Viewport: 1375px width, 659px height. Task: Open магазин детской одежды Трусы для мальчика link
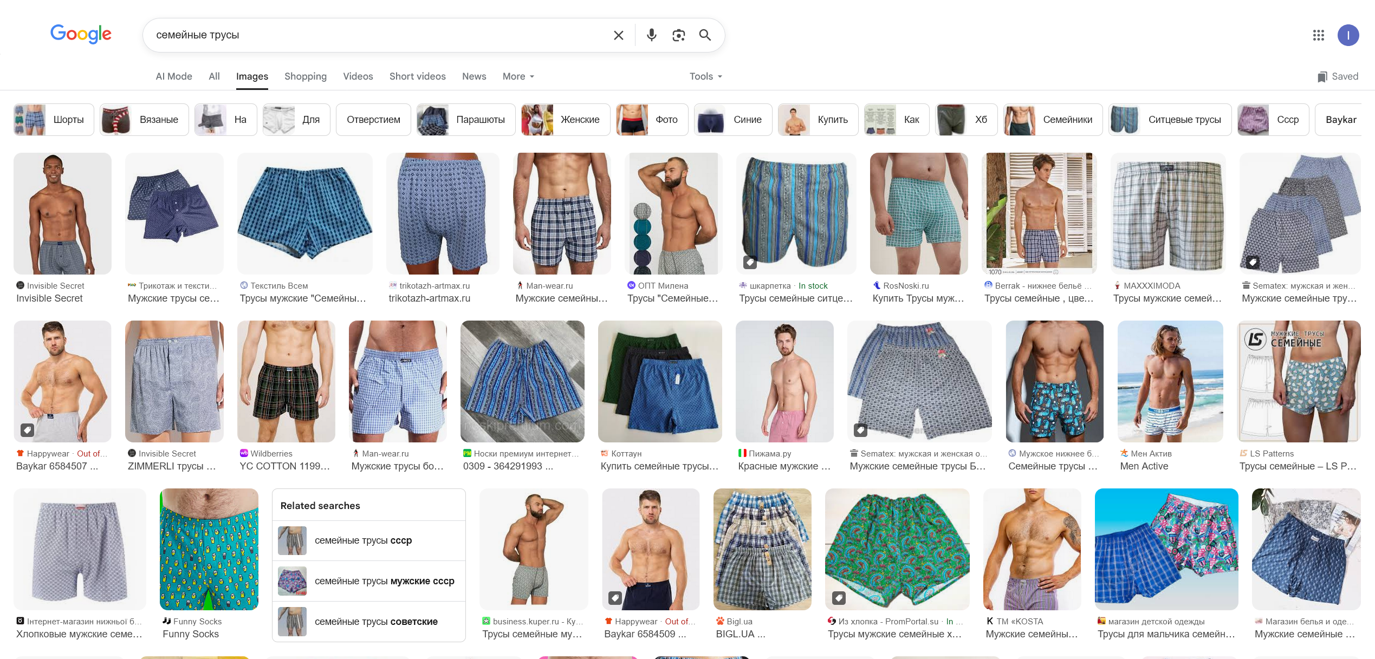[x=1166, y=634]
